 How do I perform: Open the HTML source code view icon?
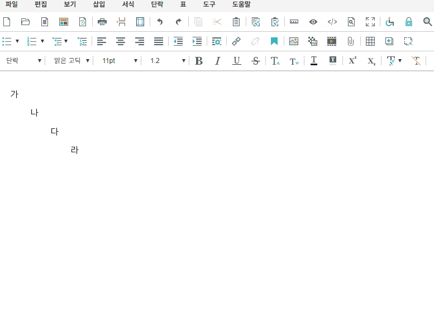(x=332, y=22)
